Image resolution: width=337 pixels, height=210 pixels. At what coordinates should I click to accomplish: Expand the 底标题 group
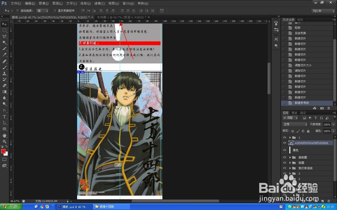tap(290, 157)
